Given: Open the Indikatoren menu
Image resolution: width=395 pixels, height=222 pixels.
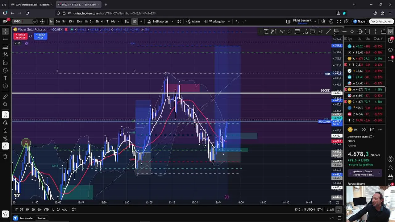Looking at the screenshot, I should pyautogui.click(x=158, y=21).
